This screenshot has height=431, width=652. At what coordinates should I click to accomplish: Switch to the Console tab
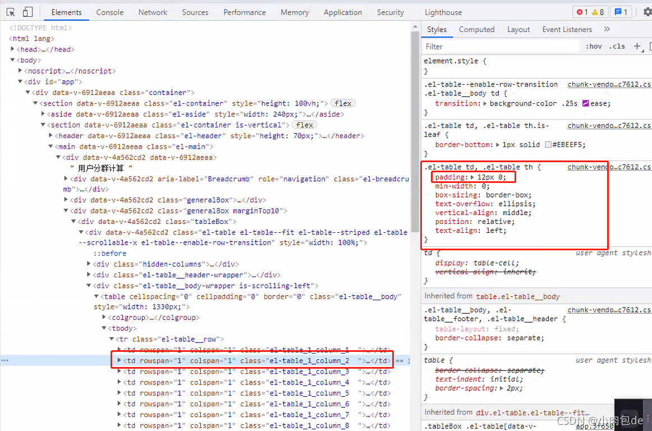click(110, 12)
